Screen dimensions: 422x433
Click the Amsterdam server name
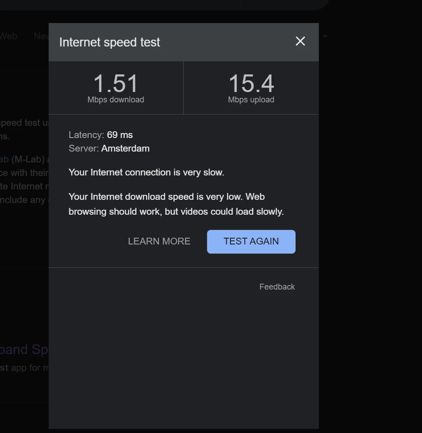coord(125,148)
